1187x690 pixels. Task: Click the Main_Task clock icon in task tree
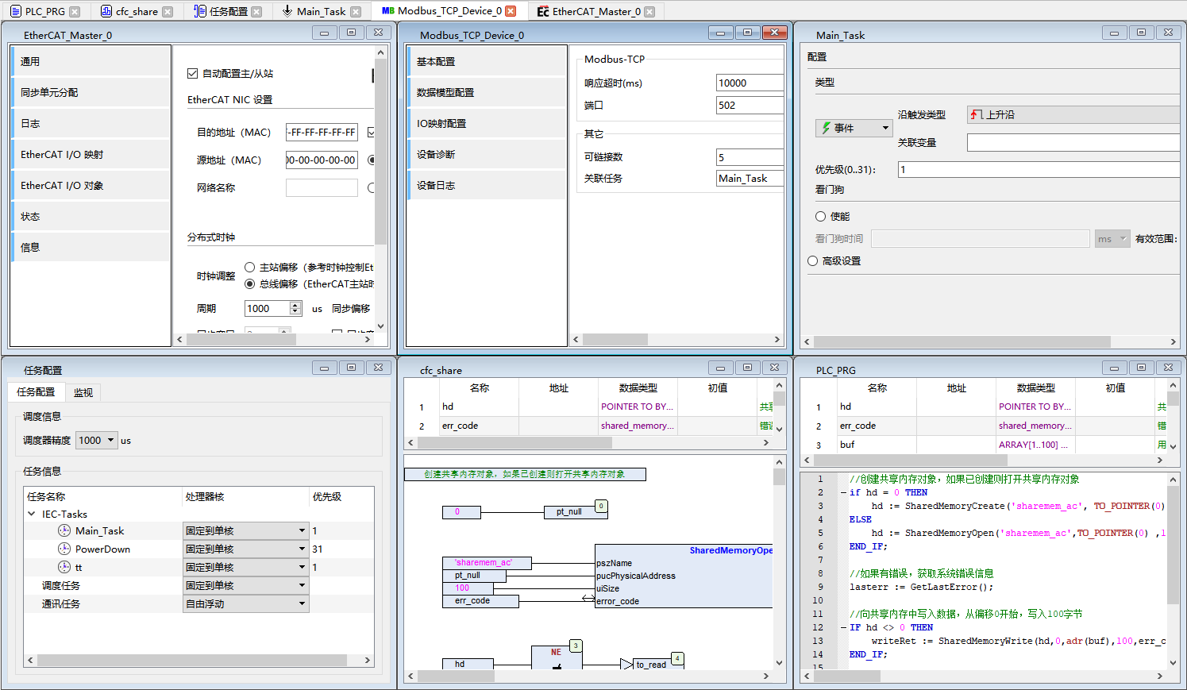coord(64,530)
